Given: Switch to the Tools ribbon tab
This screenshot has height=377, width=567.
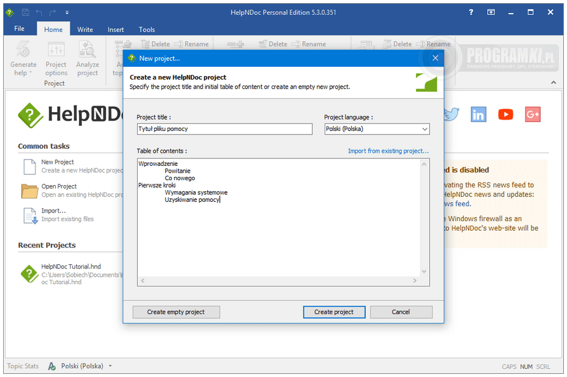Looking at the screenshot, I should 147,29.
